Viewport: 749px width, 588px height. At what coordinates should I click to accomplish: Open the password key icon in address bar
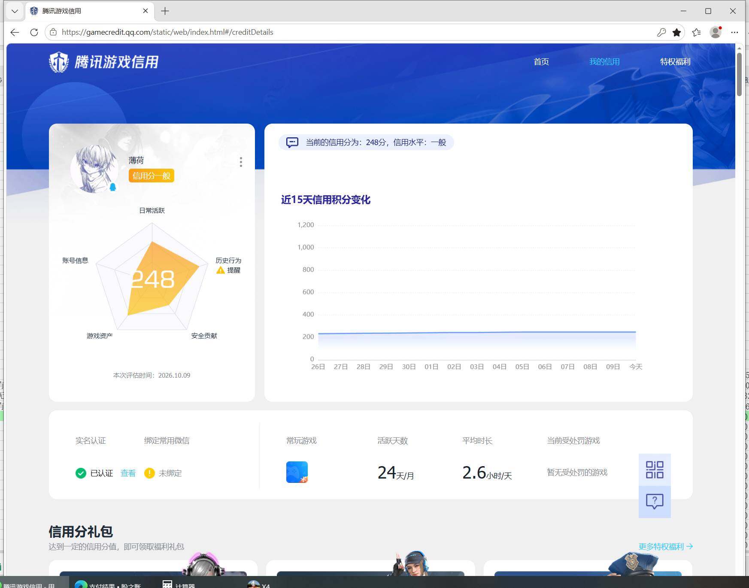(x=661, y=32)
